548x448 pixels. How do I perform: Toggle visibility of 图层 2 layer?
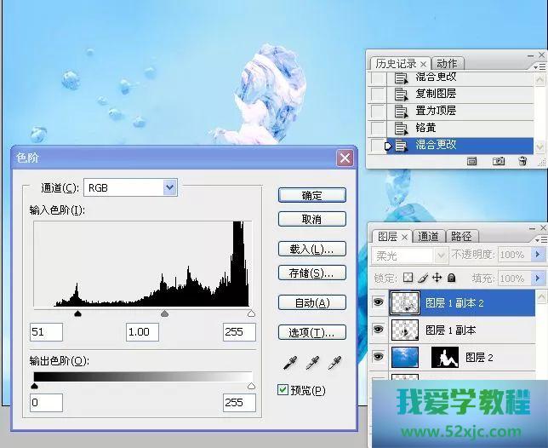point(379,357)
